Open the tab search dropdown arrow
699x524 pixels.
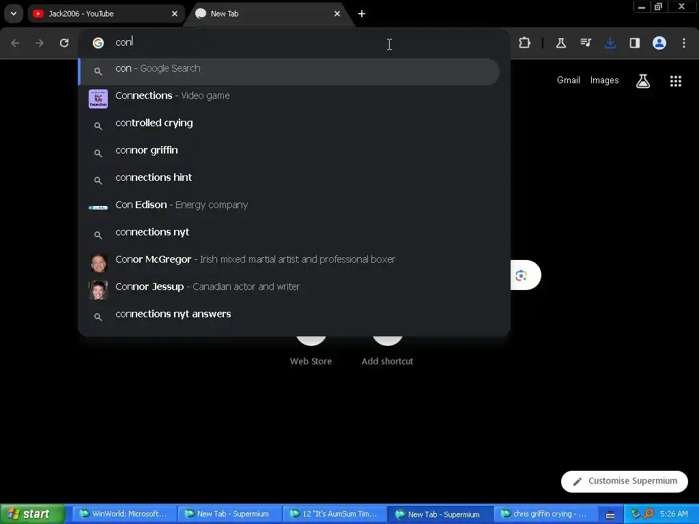coord(14,14)
